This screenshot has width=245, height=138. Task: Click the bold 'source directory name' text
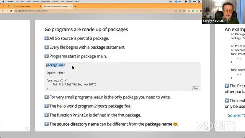(x=78, y=124)
